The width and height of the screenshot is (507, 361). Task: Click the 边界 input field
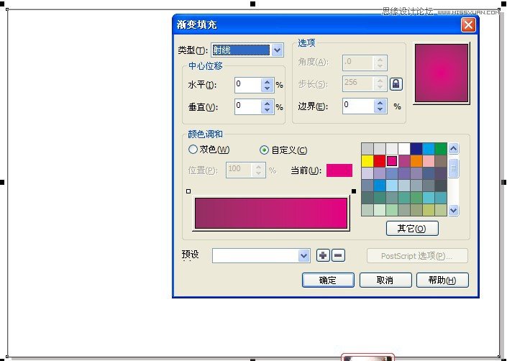point(359,106)
